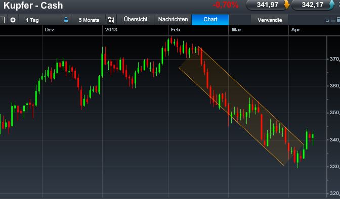Open the '5 Monate' range dropdown
Viewport: 340px width, 199px height.
point(89,20)
